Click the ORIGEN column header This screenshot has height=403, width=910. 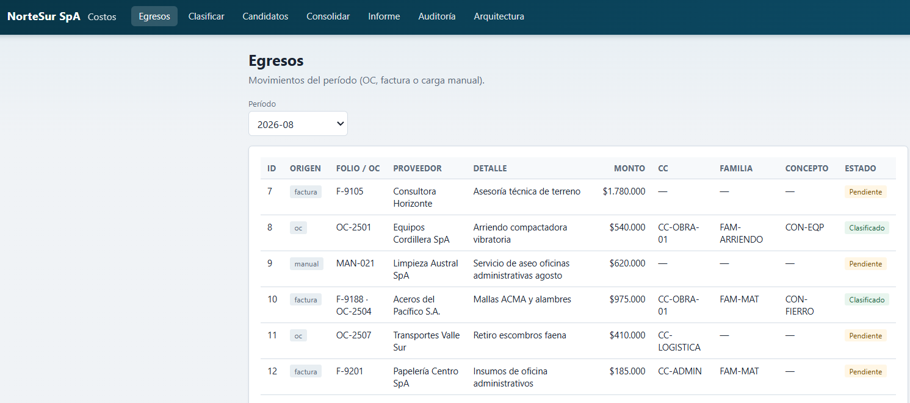click(x=305, y=168)
